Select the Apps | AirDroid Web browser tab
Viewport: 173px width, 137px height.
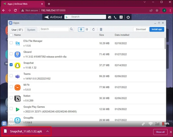click(x=23, y=4)
